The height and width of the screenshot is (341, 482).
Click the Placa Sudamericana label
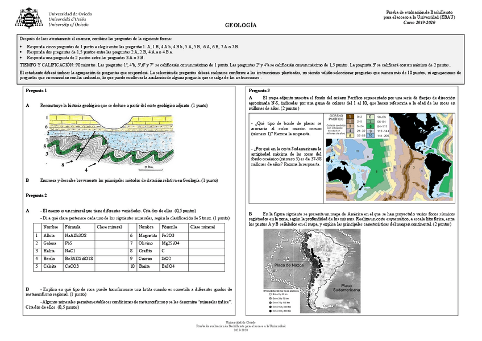tap(346, 286)
